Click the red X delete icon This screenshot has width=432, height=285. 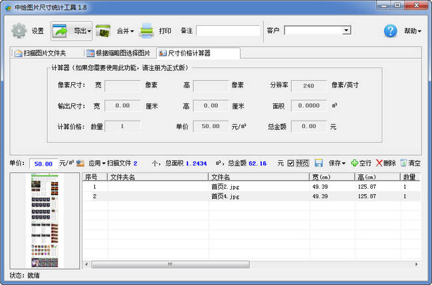point(379,163)
